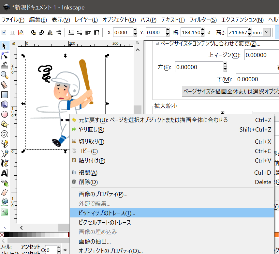This screenshot has width=279, height=254.
Task: Select the 3D Box tool
Action: [x=4, y=104]
